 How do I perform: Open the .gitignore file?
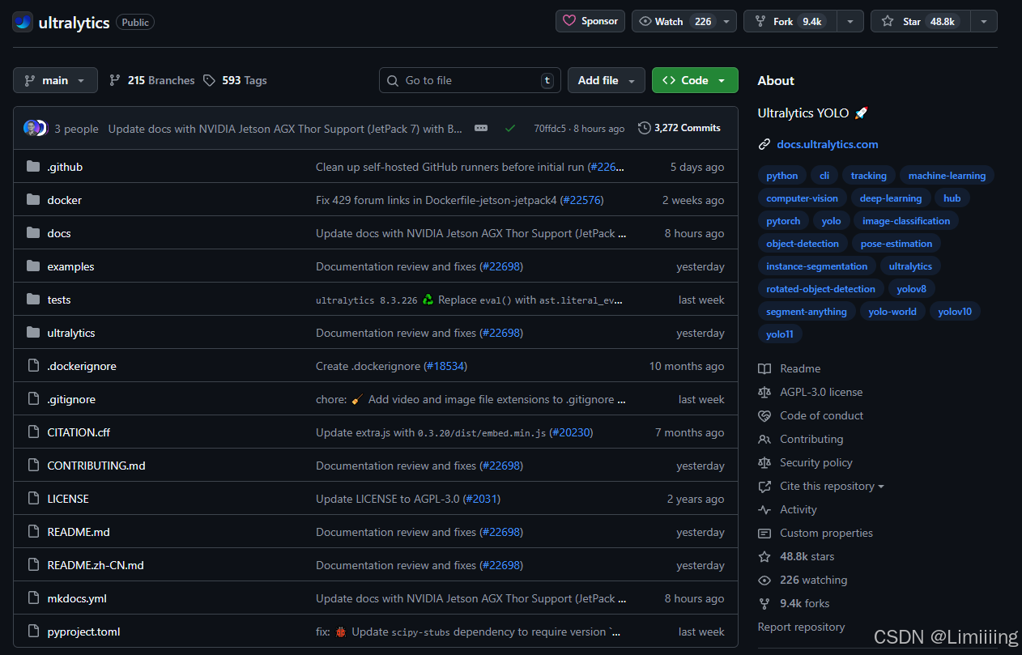click(x=70, y=399)
